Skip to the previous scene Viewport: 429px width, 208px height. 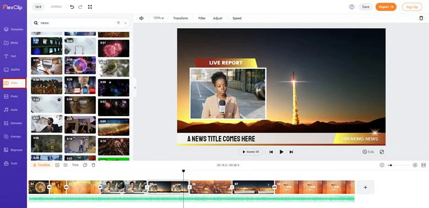[x=271, y=152]
